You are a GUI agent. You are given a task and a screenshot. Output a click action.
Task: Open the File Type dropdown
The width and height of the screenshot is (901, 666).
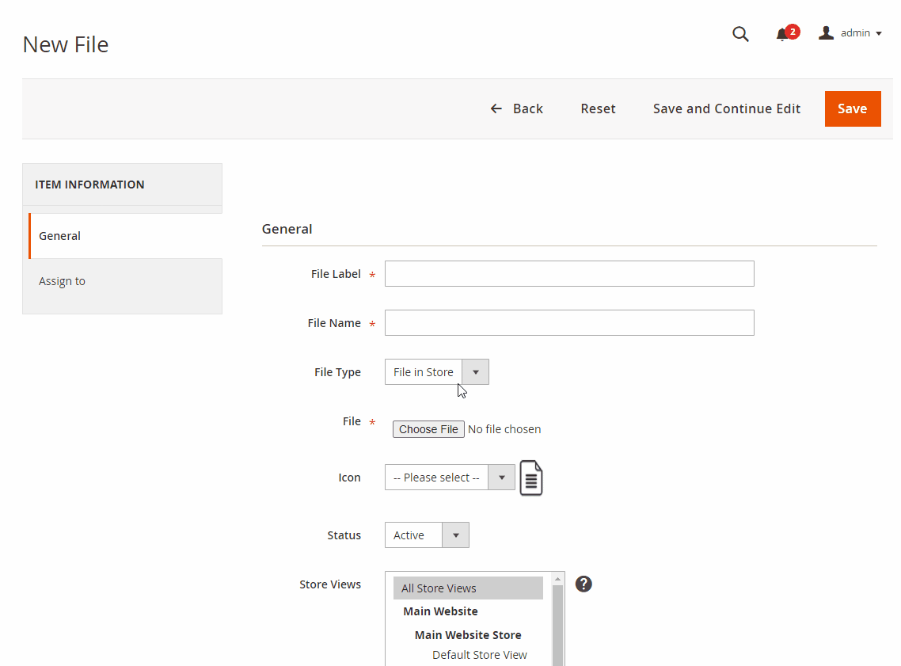tap(436, 372)
